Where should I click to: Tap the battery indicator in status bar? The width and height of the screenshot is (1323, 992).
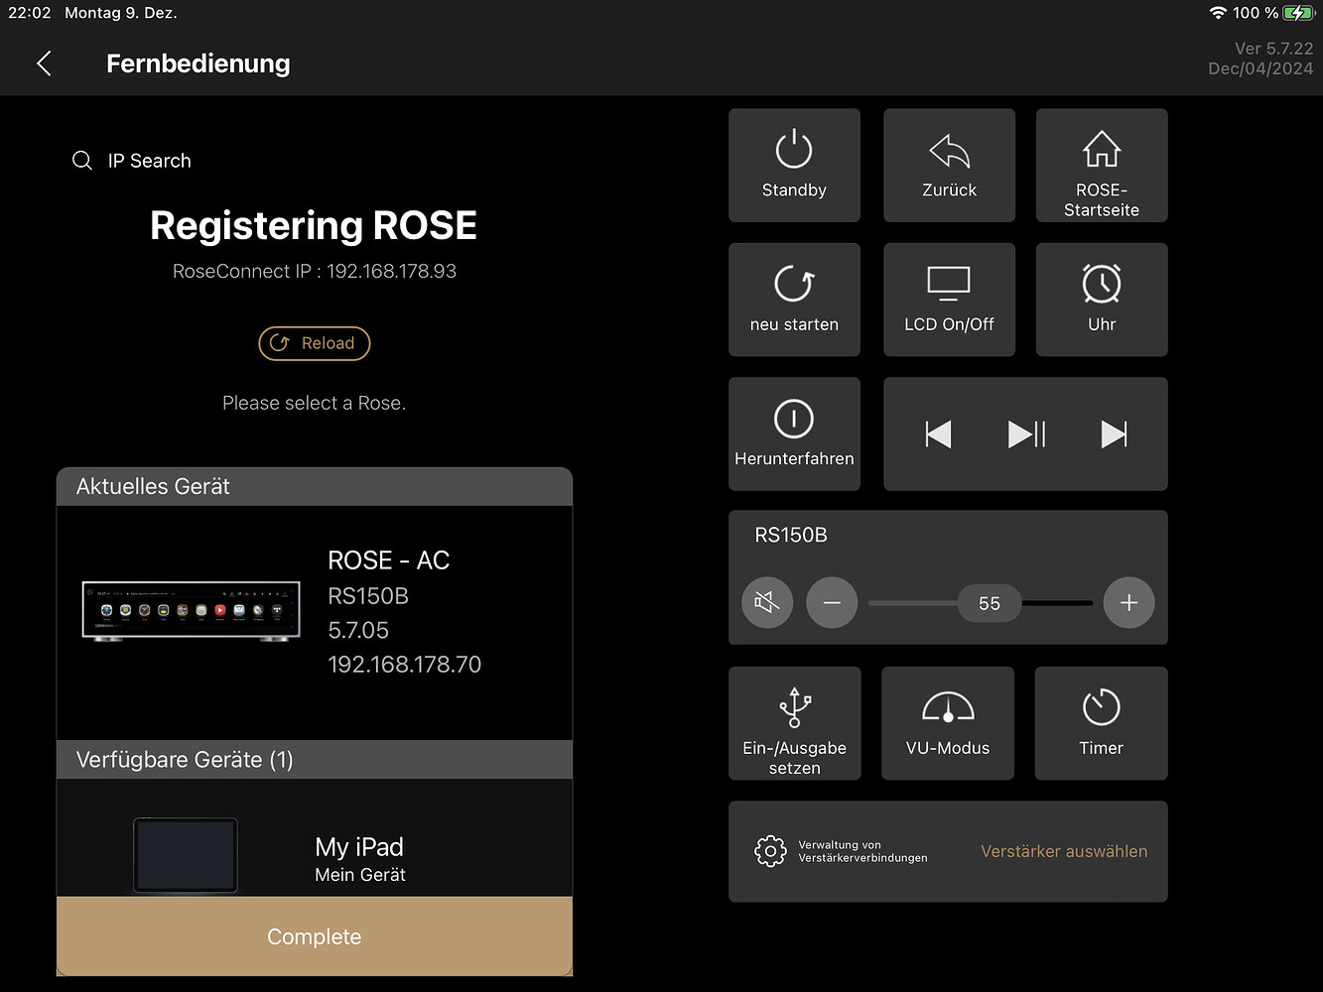pos(1298,13)
